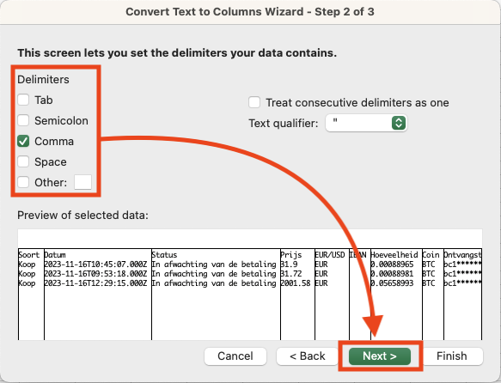Enable the Tab delimiter checkbox

point(23,100)
